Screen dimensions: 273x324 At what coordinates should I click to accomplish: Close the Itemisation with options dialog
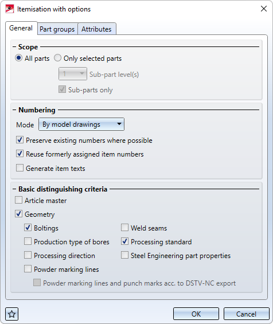point(264,9)
